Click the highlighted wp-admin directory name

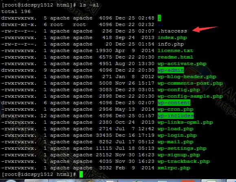[171, 70]
